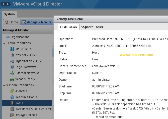This screenshot has width=168, height=119.
Task: Click the Edge Gateways shield icon
Action: (12, 67)
